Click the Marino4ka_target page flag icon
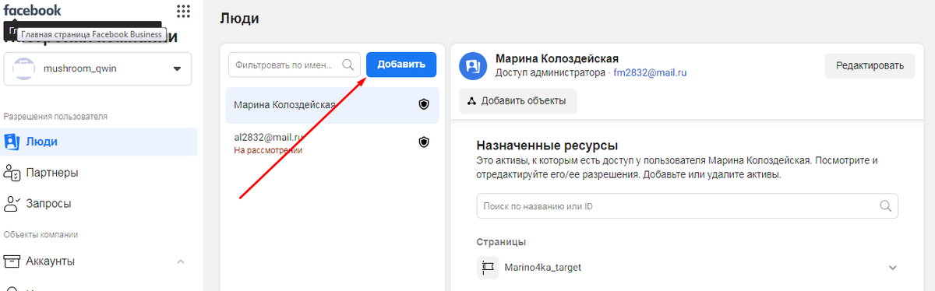This screenshot has width=935, height=291. pos(488,268)
